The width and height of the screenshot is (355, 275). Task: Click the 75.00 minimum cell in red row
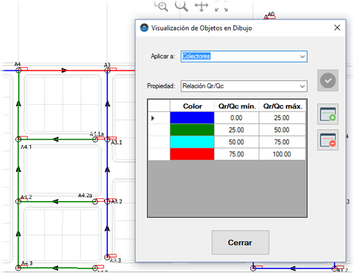(237, 154)
